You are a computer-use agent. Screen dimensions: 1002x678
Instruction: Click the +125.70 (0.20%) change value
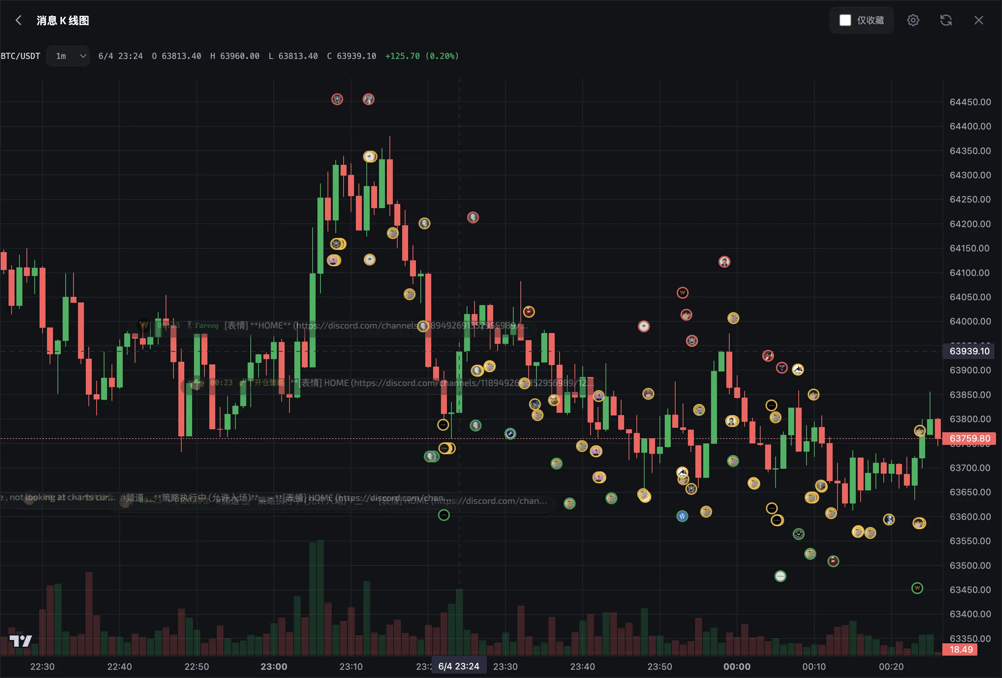[x=422, y=56]
